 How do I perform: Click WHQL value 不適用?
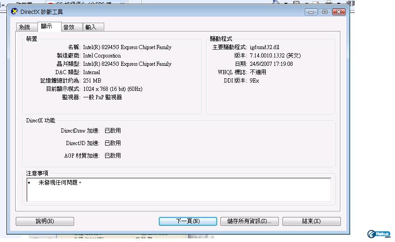tap(258, 72)
